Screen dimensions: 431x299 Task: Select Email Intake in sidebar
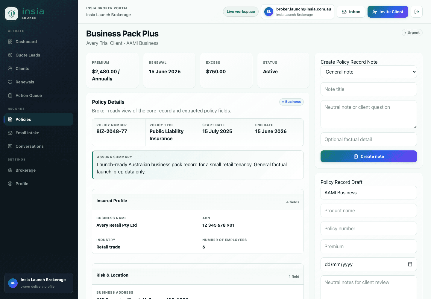tap(39, 133)
